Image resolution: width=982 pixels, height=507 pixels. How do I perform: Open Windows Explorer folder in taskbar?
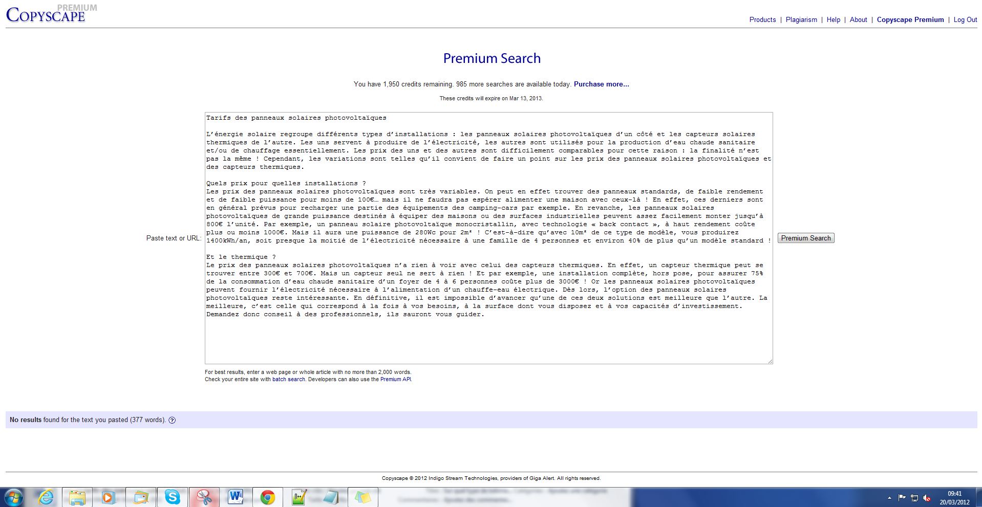[x=77, y=497]
